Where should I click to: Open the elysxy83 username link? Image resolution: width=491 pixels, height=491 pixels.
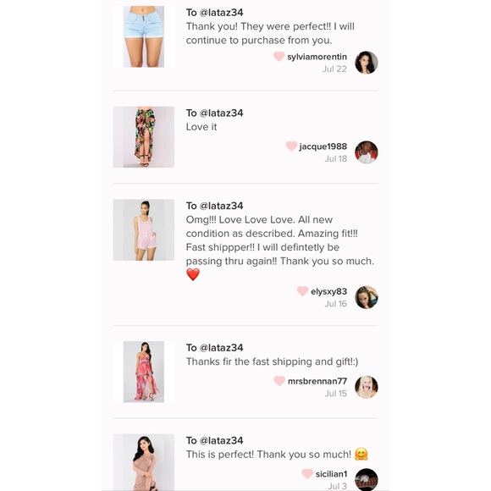tap(328, 291)
